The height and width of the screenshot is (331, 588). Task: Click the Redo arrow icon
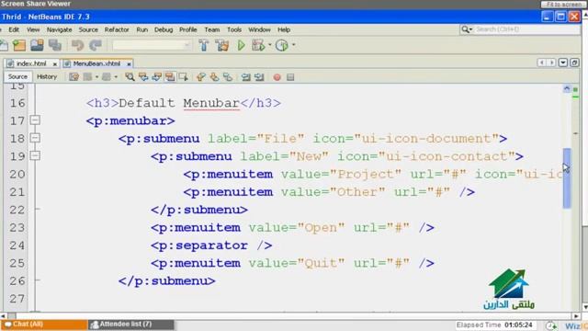[96, 45]
